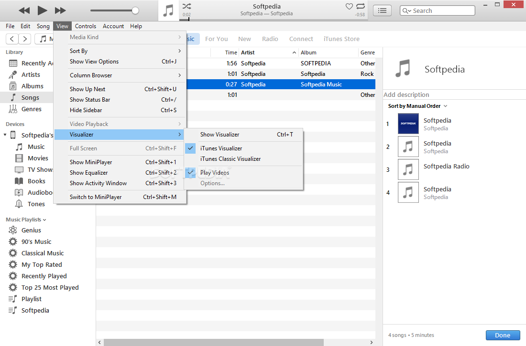The width and height of the screenshot is (526, 346).
Task: Click the song progress bar
Action: [274, 20]
